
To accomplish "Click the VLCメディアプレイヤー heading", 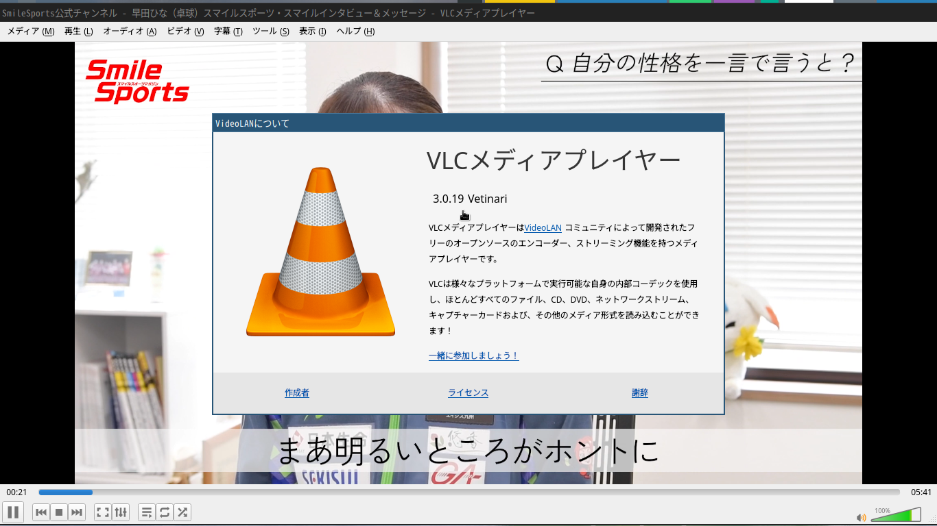I will [x=554, y=160].
